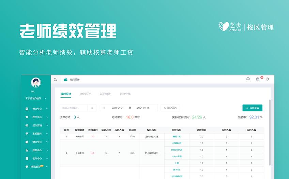Expand the 招生营销 sidebar menu
Viewport: 289px width, 179px height.
[47, 125]
